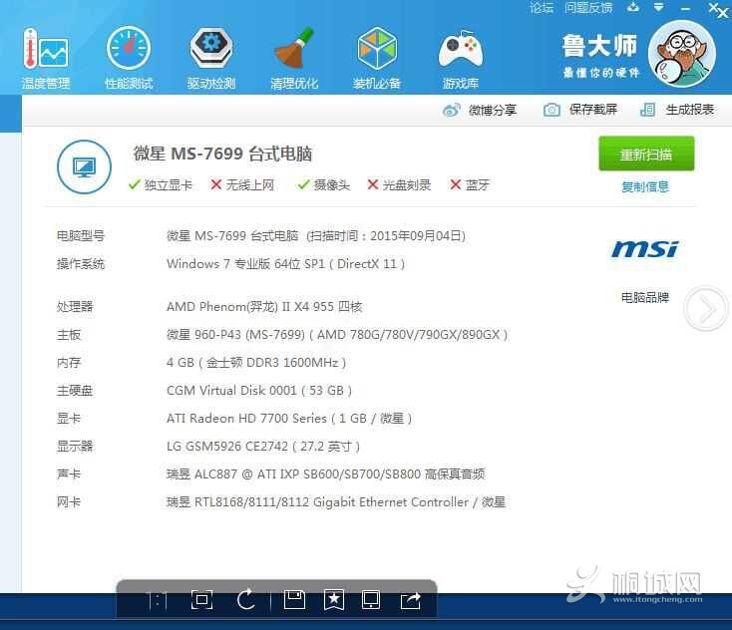The image size is (732, 630).
Task: Open 温度管理 temperature management
Action: pyautogui.click(x=46, y=59)
